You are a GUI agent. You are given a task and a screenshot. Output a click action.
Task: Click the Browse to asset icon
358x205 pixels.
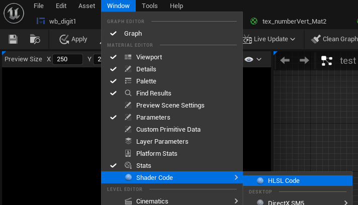(x=35, y=39)
